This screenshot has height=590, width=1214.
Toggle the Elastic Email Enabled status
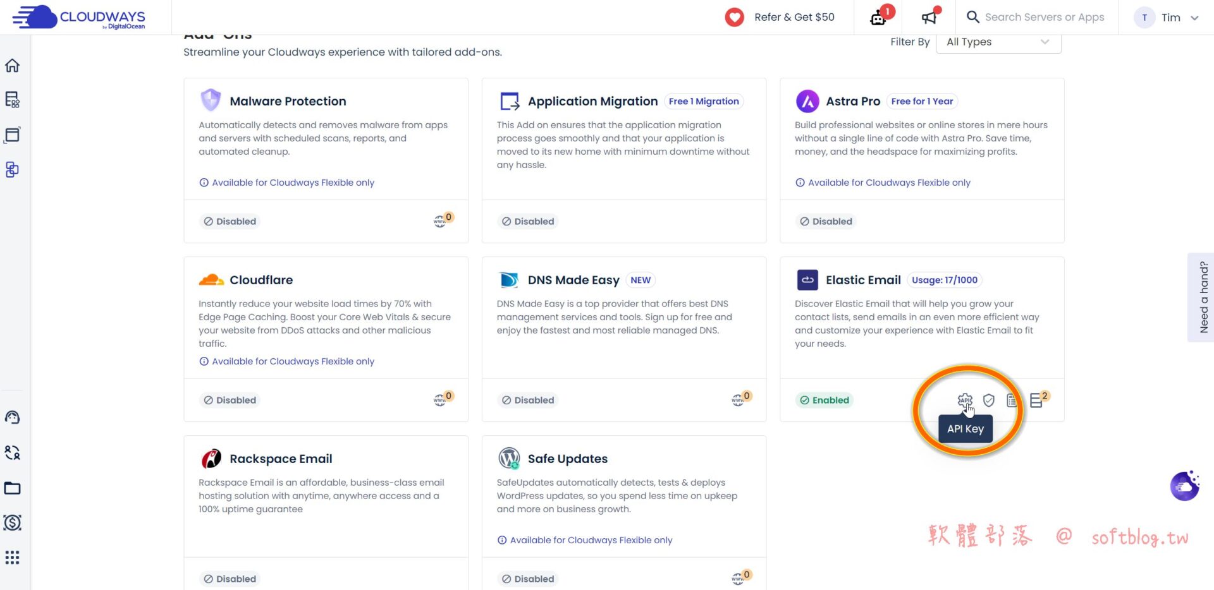[x=825, y=400]
